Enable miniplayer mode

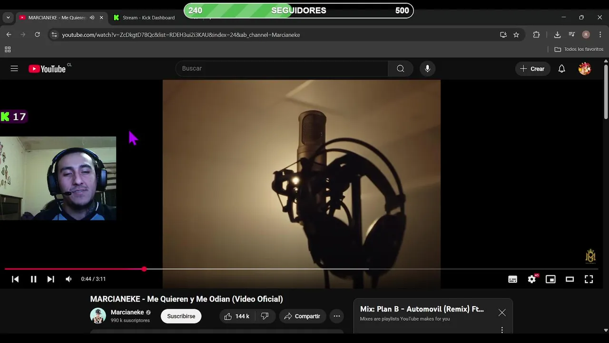(550, 279)
